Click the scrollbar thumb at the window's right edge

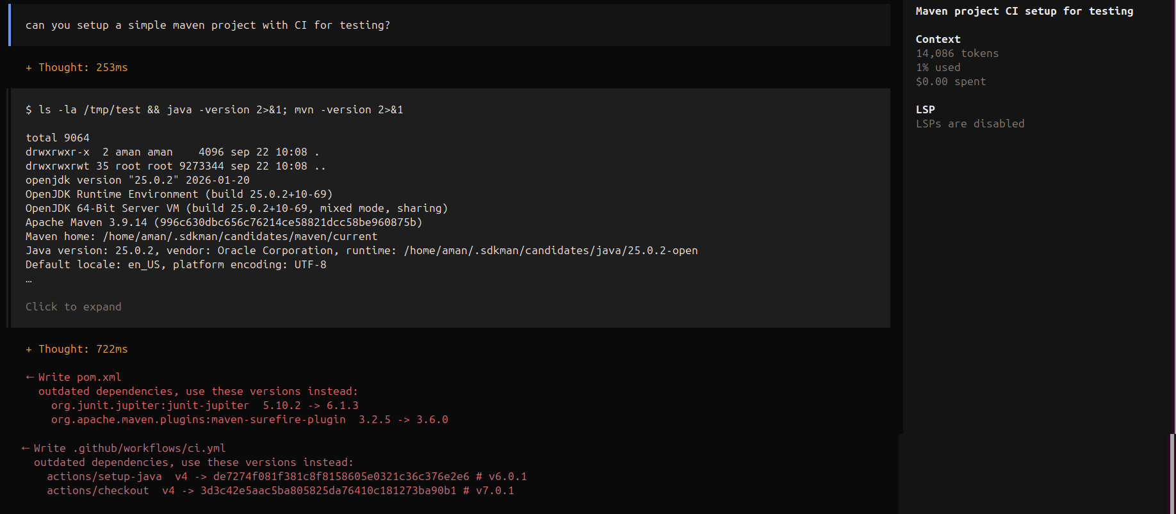(1172, 474)
